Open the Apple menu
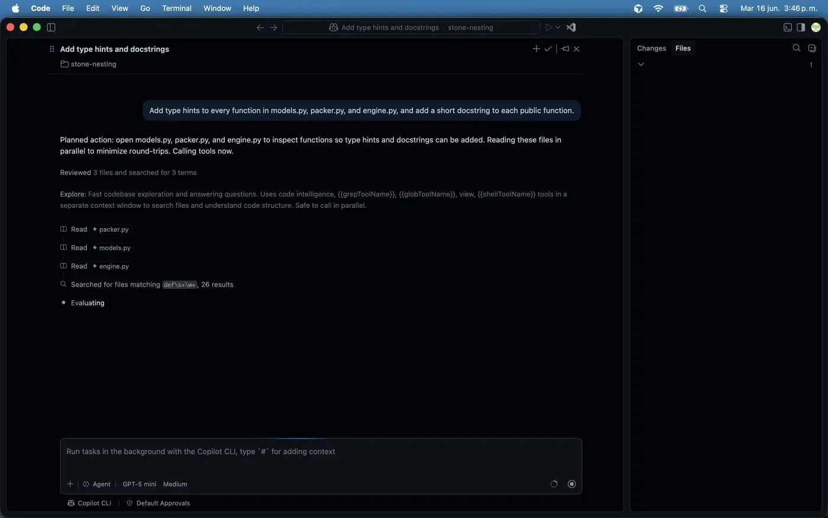The image size is (828, 518). coord(15,8)
